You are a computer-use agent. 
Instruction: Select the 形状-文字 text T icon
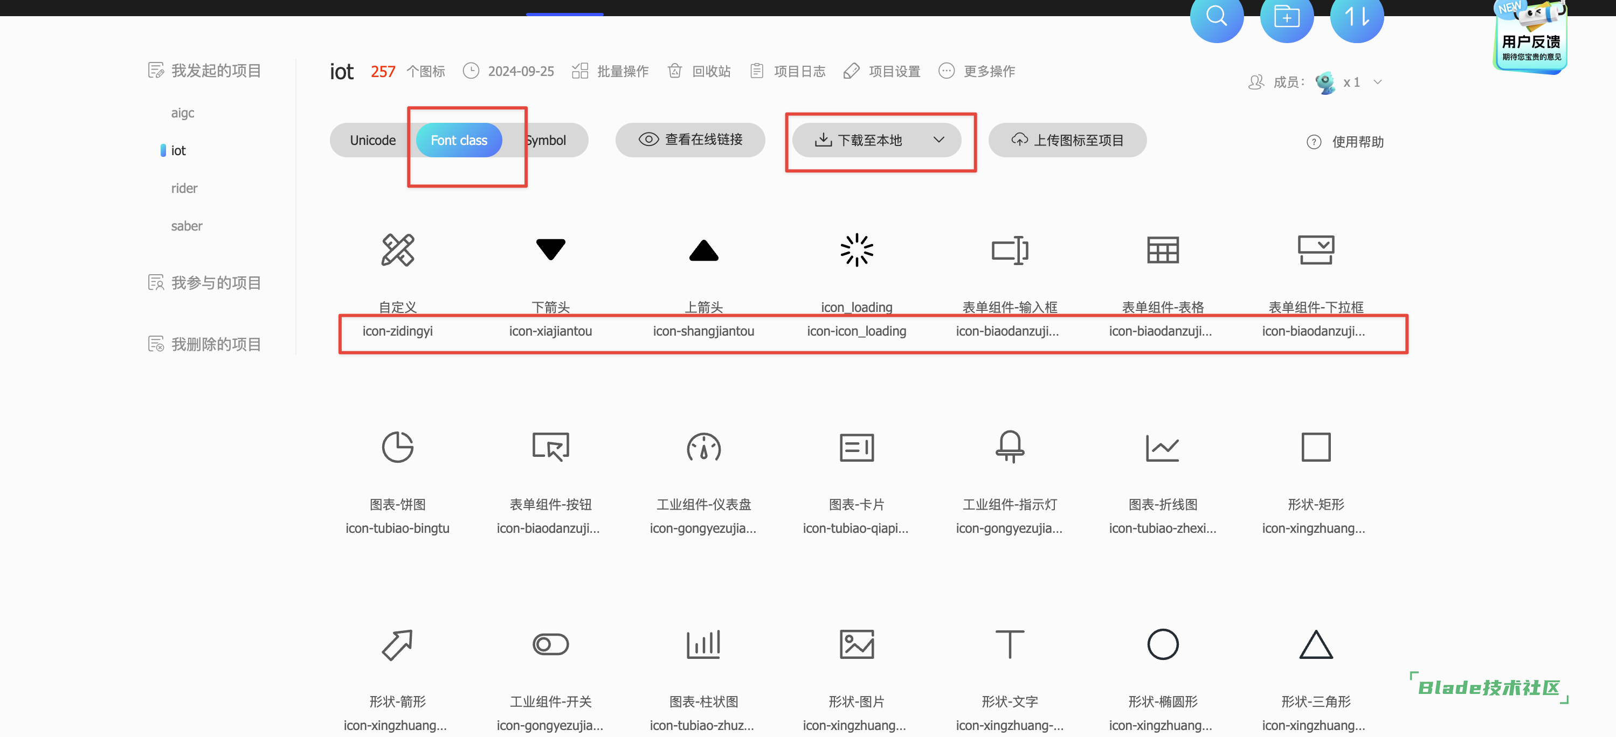click(x=1010, y=644)
